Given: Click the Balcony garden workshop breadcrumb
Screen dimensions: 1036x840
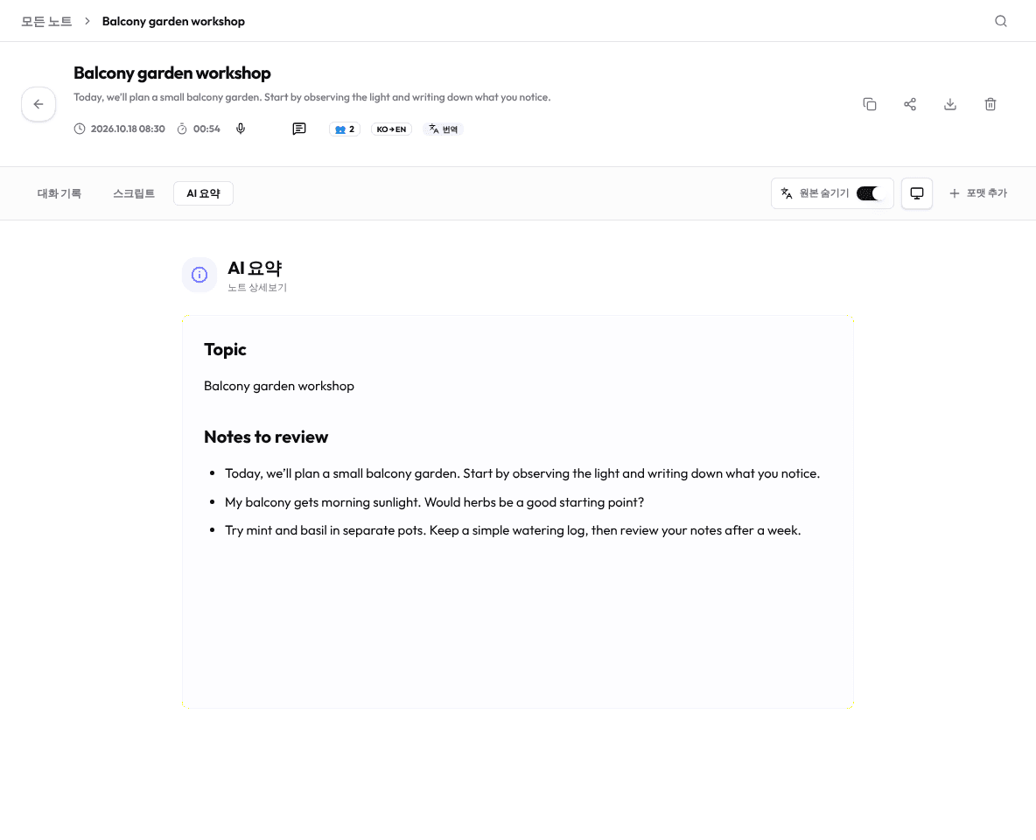Looking at the screenshot, I should (173, 21).
